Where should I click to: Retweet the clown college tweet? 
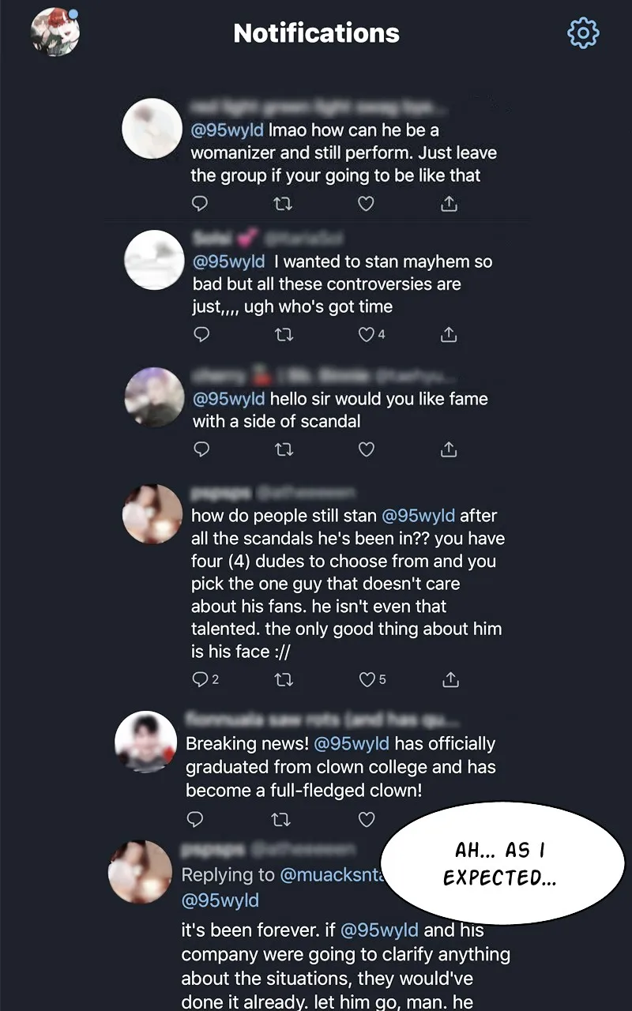tap(280, 820)
